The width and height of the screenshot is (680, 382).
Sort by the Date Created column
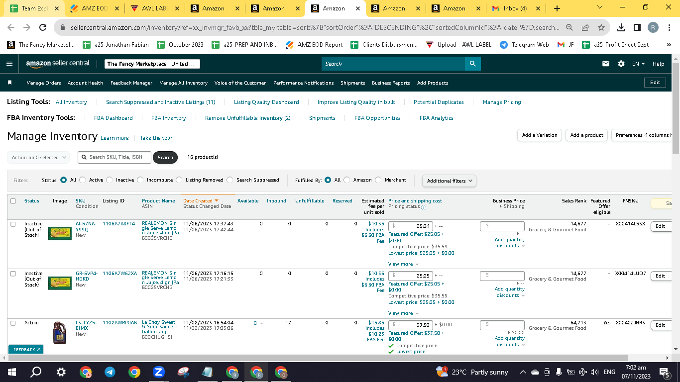201,201
